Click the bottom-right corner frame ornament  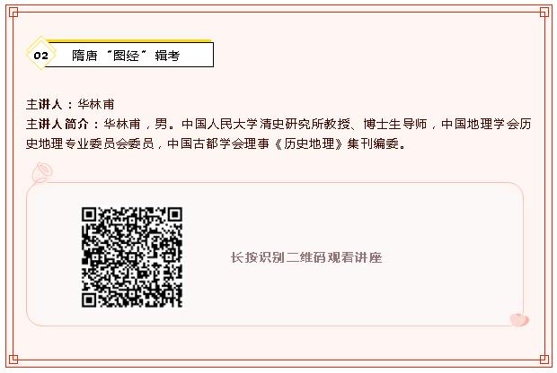pyautogui.click(x=544, y=359)
